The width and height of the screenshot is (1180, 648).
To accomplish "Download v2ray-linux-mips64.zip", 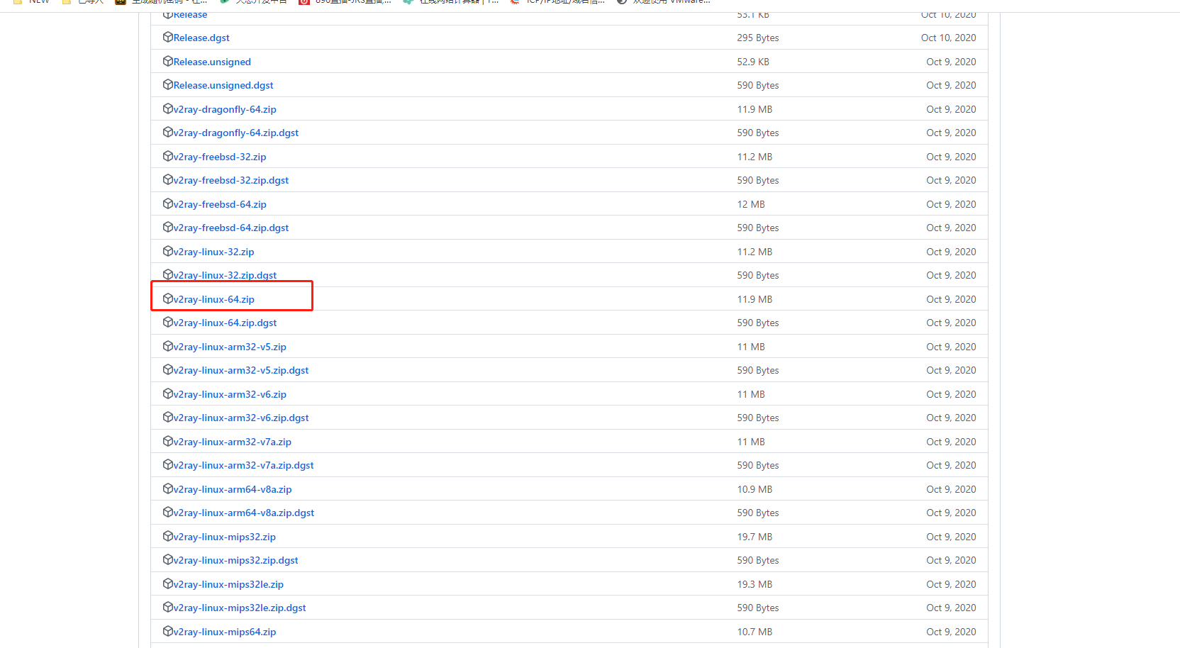I will coord(225,632).
